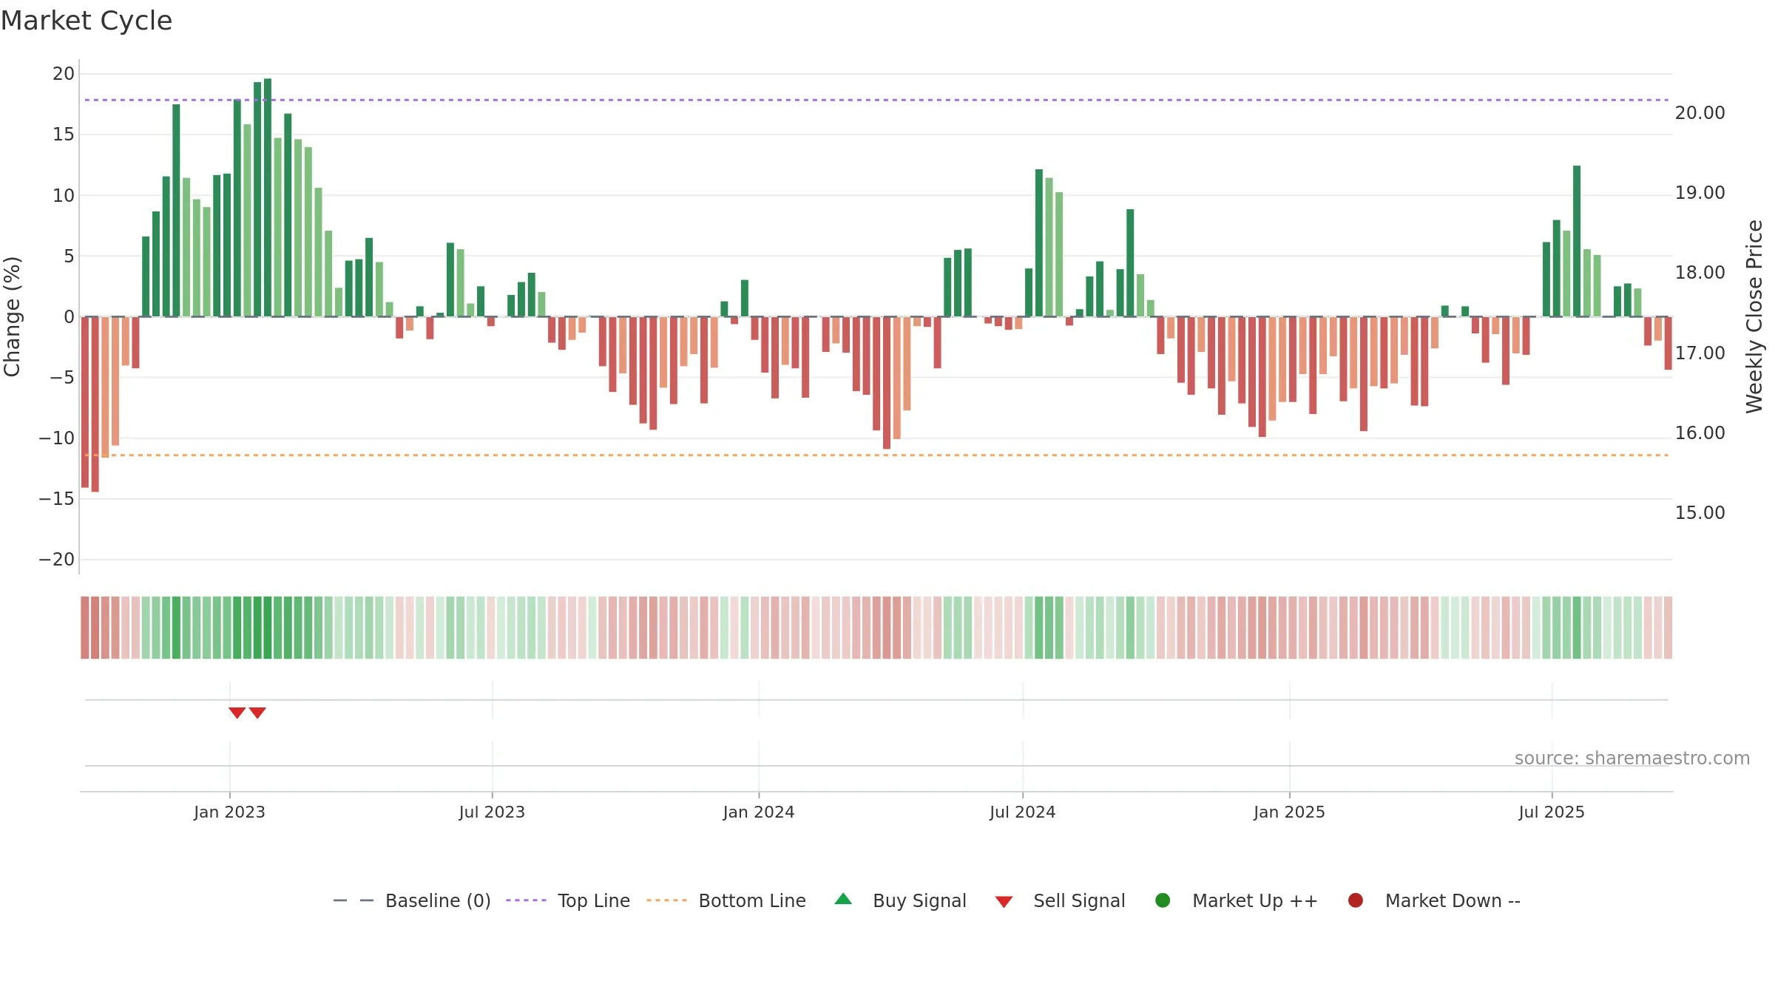Click the Market Down -- red circle icon

click(1356, 900)
